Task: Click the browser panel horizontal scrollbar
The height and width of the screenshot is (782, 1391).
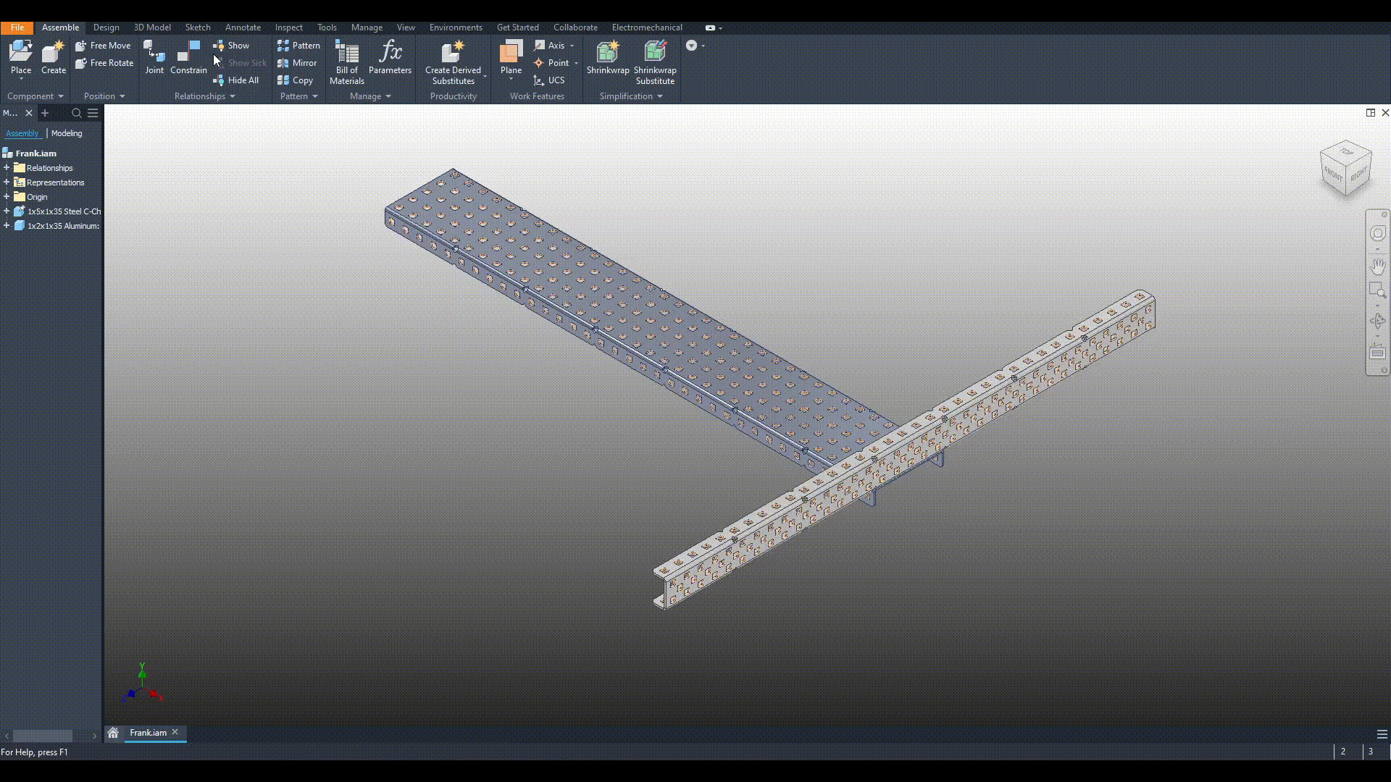Action: [43, 736]
